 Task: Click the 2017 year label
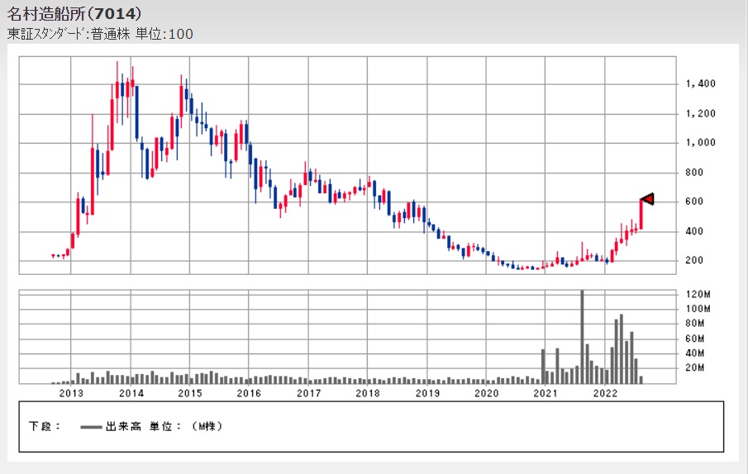tap(308, 394)
